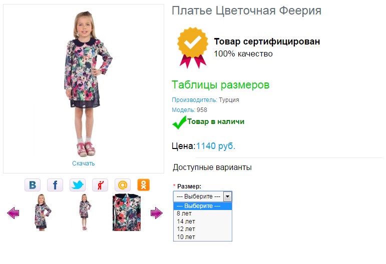386x264 pixels.
Task: Click the Скачать download link
Action: (x=83, y=163)
